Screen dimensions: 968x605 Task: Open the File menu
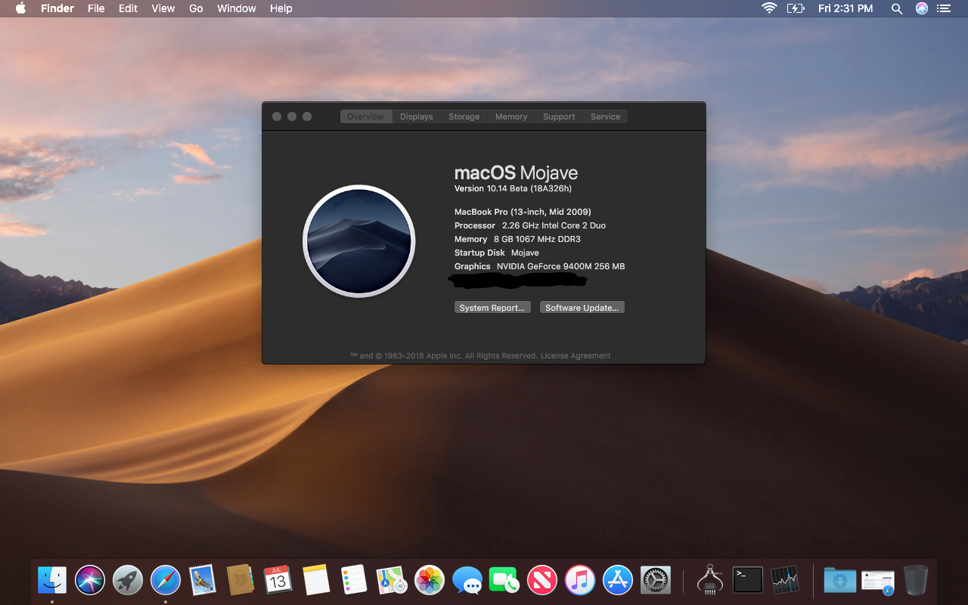(x=96, y=8)
